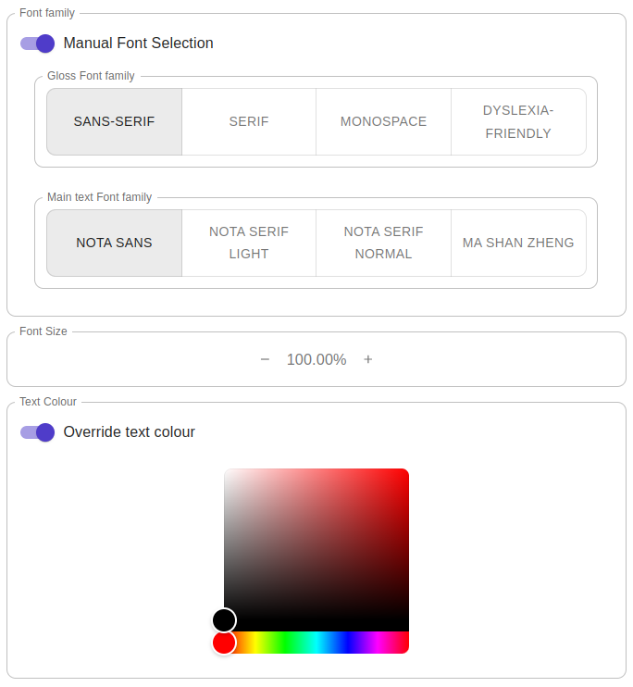The image size is (633, 687).
Task: Select NOTA SERIF LIGHT main font
Action: pyautogui.click(x=249, y=244)
